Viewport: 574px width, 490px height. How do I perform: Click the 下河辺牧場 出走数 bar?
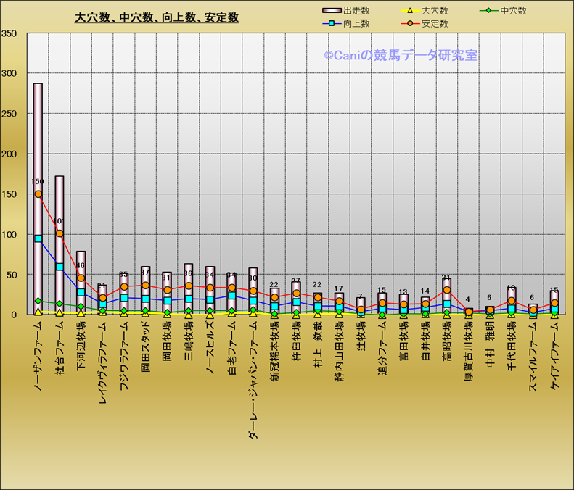81,262
